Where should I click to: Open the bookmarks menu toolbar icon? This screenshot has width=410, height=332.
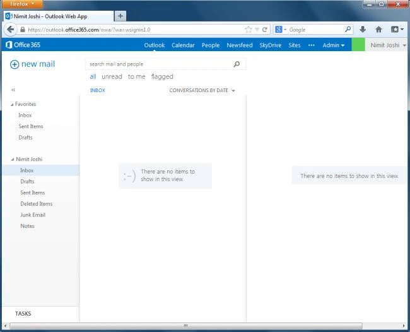pos(397,30)
